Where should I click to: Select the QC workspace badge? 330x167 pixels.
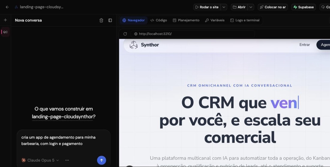5,32
